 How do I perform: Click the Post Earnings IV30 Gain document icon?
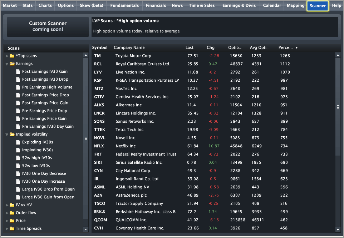click(18, 71)
